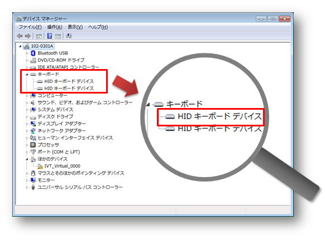The height and width of the screenshot is (240, 325).
Task: Open the ファイル(F) menu
Action: (30, 27)
